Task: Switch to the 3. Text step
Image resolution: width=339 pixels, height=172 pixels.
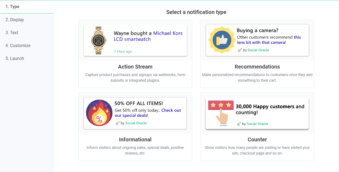Action: click(x=12, y=33)
